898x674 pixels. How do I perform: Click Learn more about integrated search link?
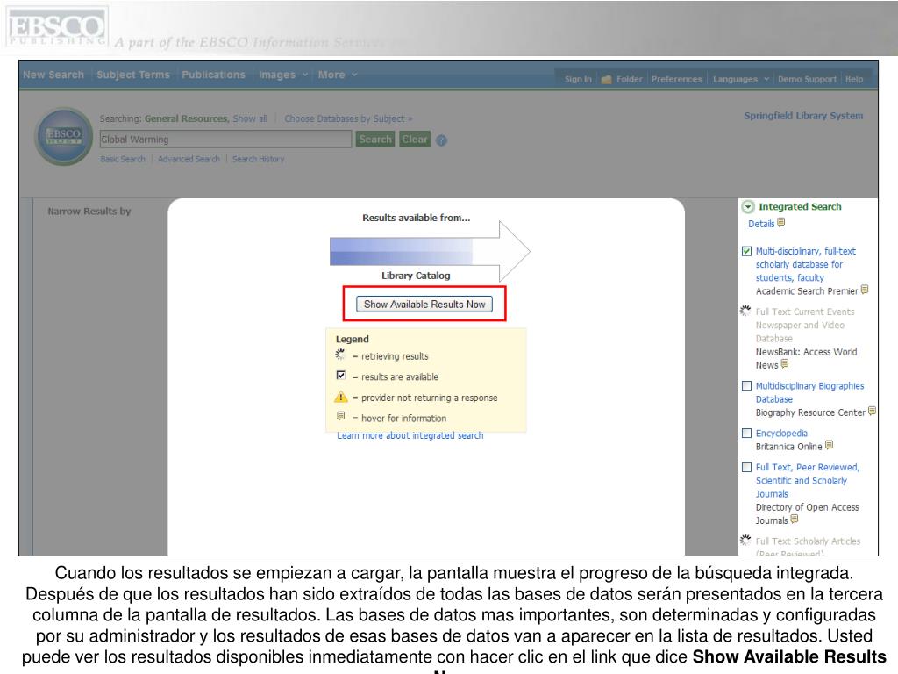410,435
